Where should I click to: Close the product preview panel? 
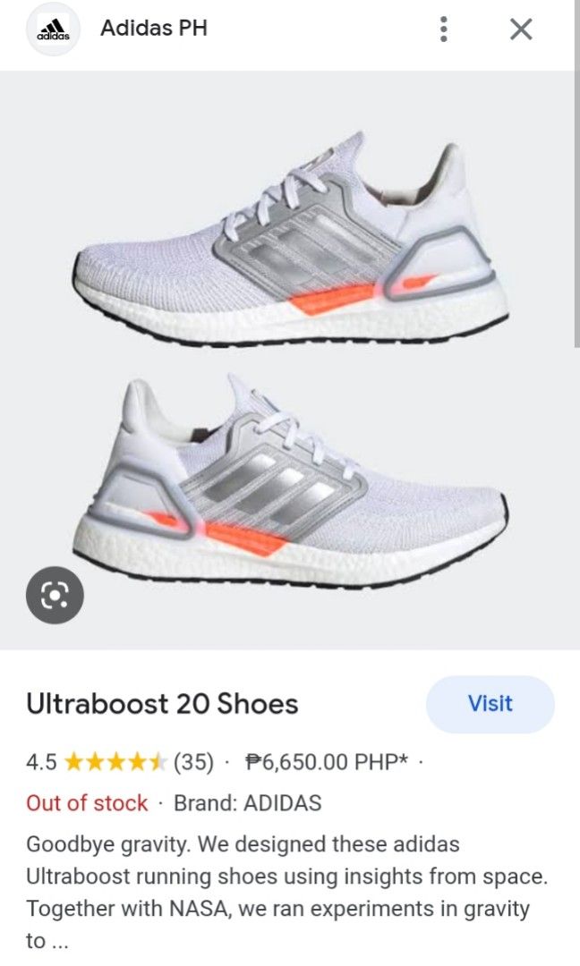pos(521,29)
